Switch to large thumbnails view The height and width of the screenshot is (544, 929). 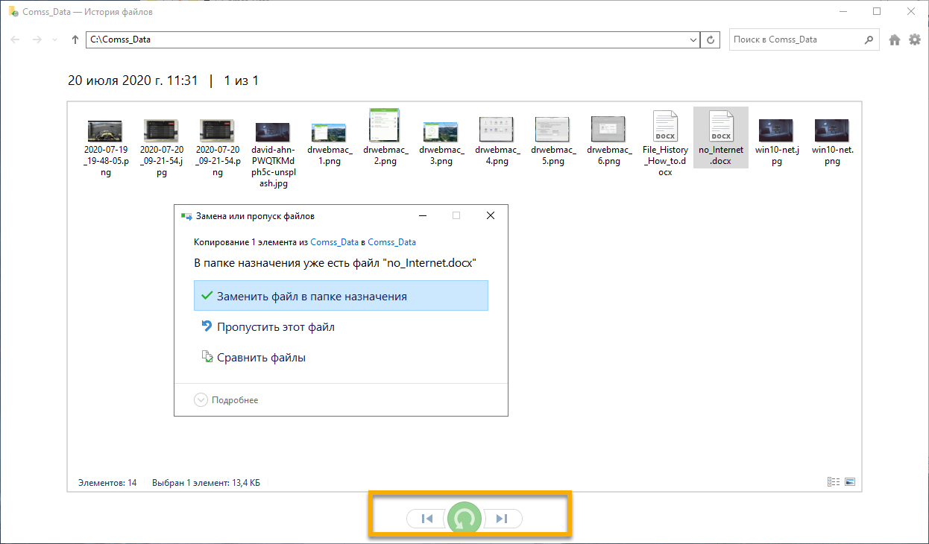click(x=850, y=483)
